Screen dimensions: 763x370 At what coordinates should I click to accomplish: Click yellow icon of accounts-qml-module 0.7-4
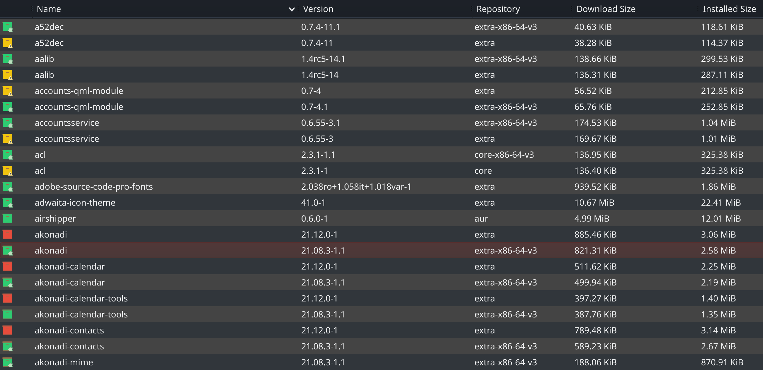pos(8,91)
